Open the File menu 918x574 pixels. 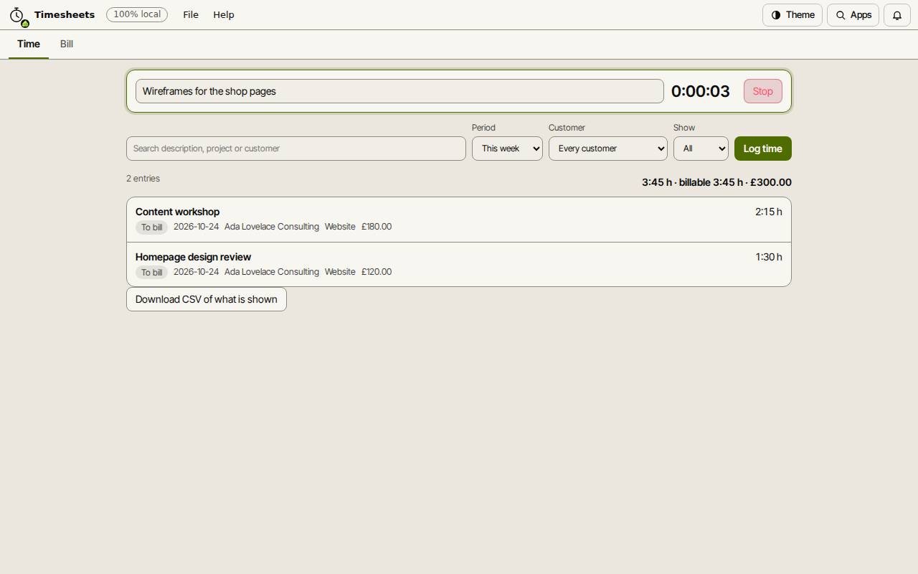click(191, 15)
